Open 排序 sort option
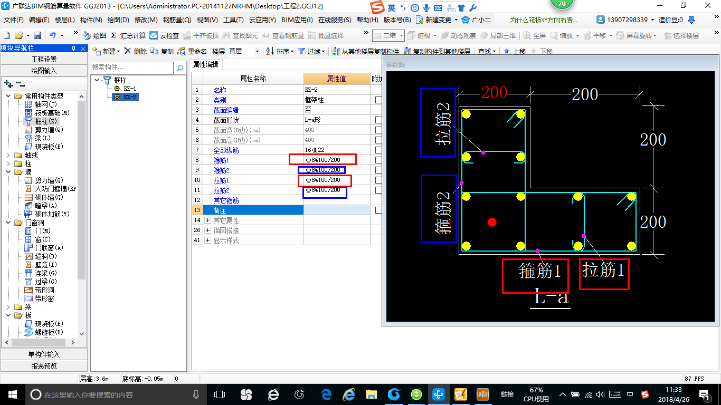The height and width of the screenshot is (405, 721). pos(279,51)
